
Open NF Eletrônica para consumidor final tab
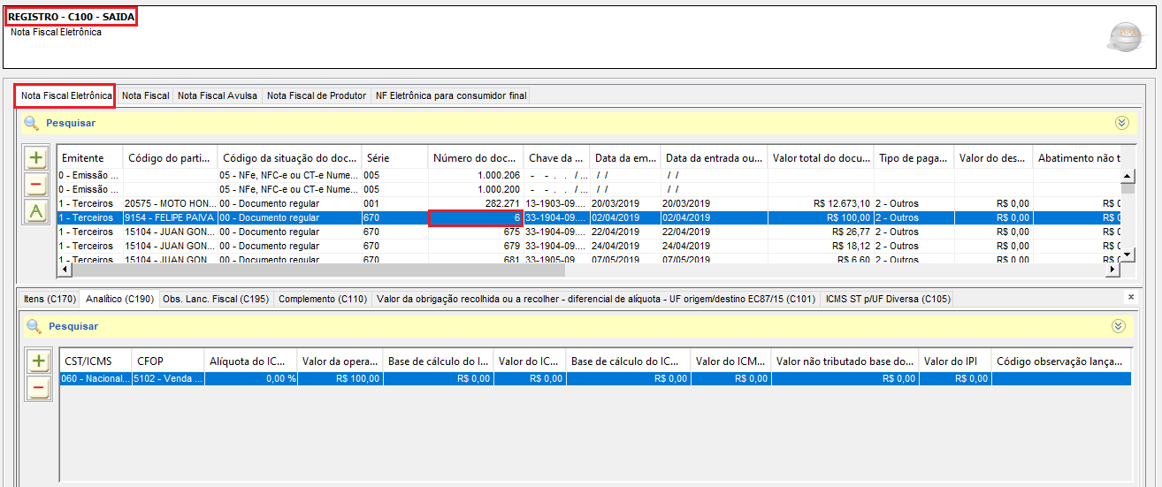[450, 95]
